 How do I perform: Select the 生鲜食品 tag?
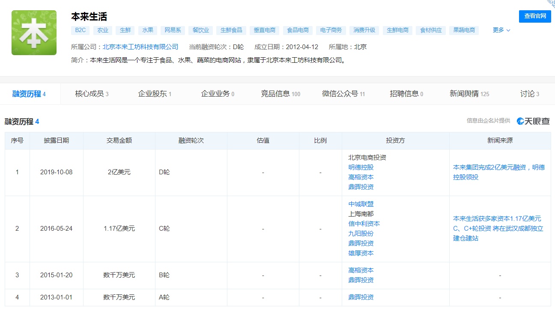[x=231, y=30]
